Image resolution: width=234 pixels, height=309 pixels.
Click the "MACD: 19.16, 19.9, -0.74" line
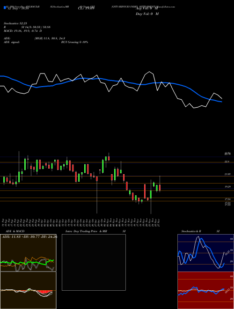[x=23, y=31]
